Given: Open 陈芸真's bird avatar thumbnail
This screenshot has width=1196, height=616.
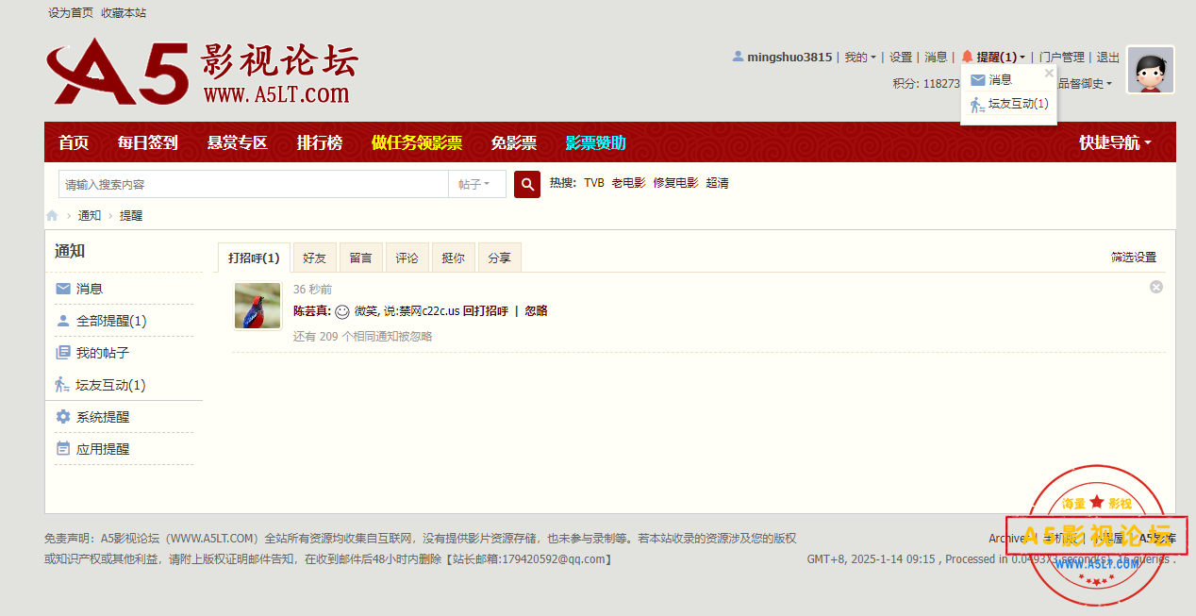Looking at the screenshot, I should point(257,306).
